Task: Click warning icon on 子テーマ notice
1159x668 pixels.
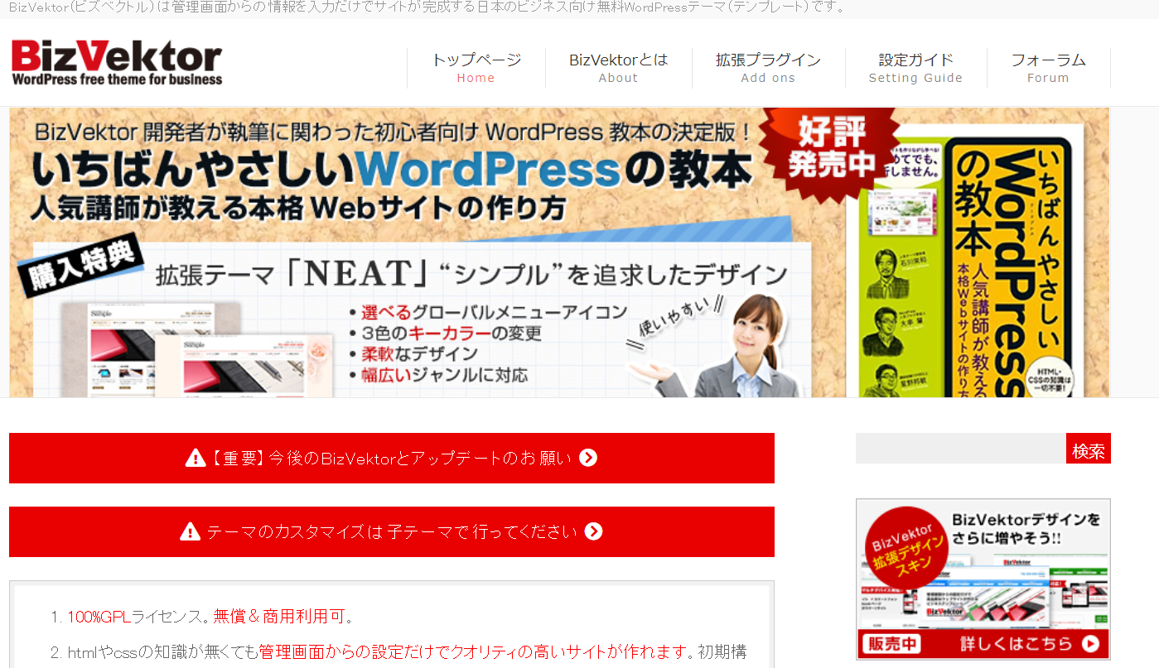Action: click(x=190, y=531)
